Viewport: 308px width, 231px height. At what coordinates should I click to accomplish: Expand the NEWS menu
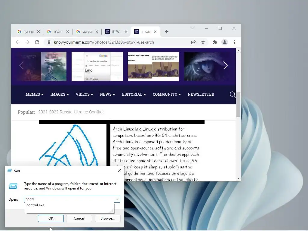[x=107, y=94]
